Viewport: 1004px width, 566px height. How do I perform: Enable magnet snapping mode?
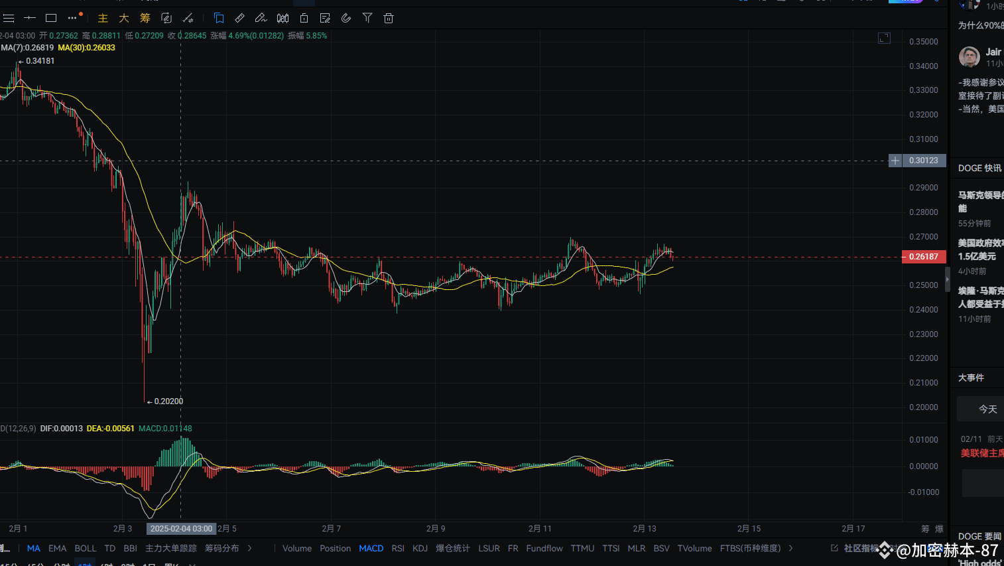tap(345, 18)
